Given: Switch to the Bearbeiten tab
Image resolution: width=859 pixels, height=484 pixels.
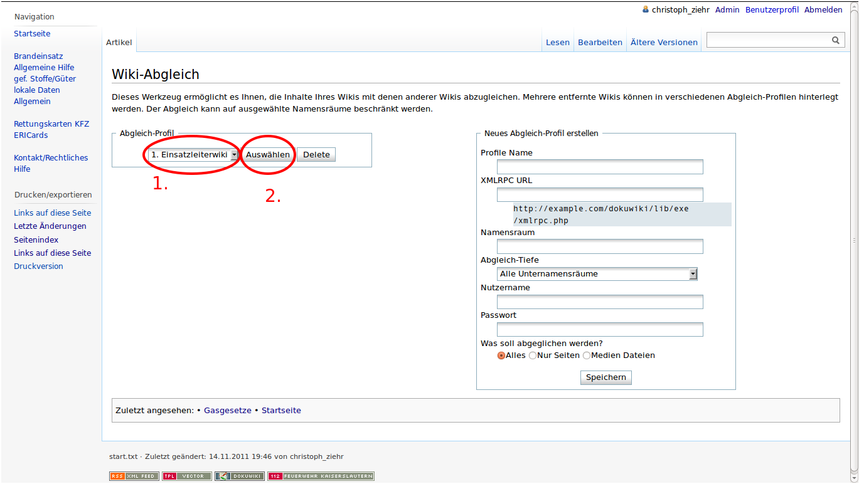Looking at the screenshot, I should click(x=600, y=43).
